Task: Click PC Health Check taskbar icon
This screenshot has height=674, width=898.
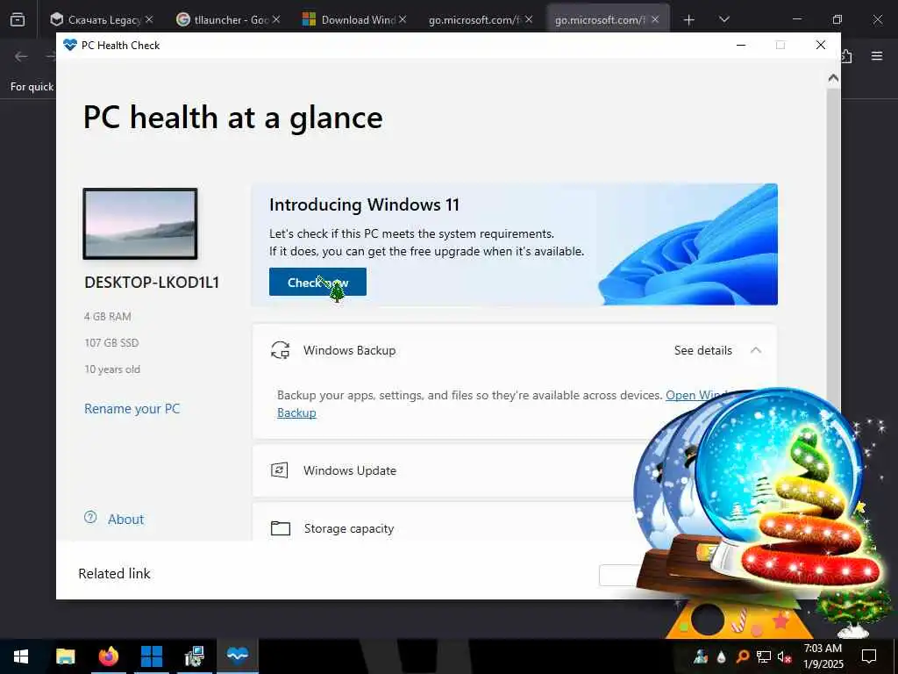Action: click(x=237, y=656)
